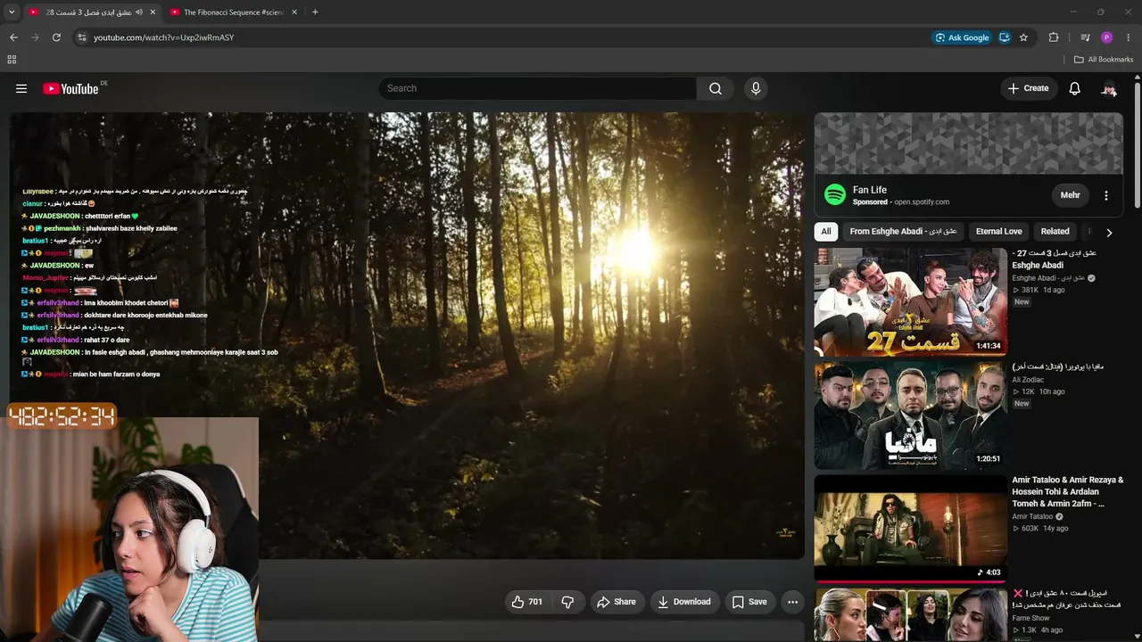This screenshot has width=1142, height=642.
Task: Open the Chrome three-dot menu
Action: click(x=1130, y=37)
